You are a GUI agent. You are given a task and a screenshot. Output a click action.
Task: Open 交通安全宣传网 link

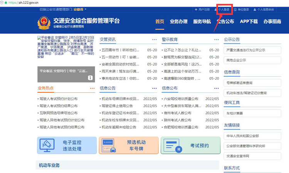tap(252, 156)
